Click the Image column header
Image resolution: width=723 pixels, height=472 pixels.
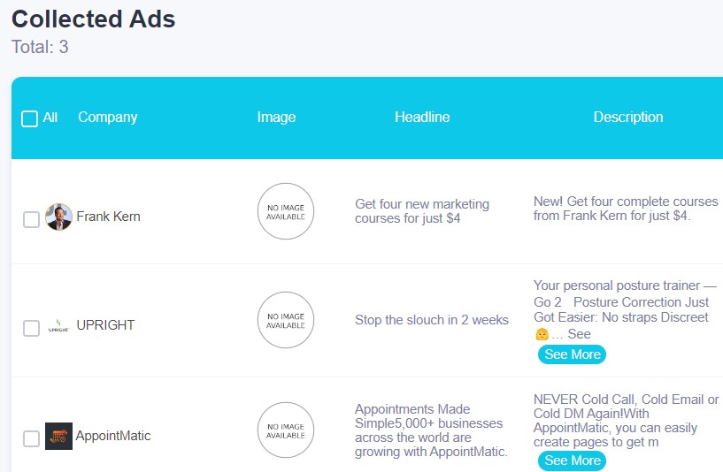(276, 117)
